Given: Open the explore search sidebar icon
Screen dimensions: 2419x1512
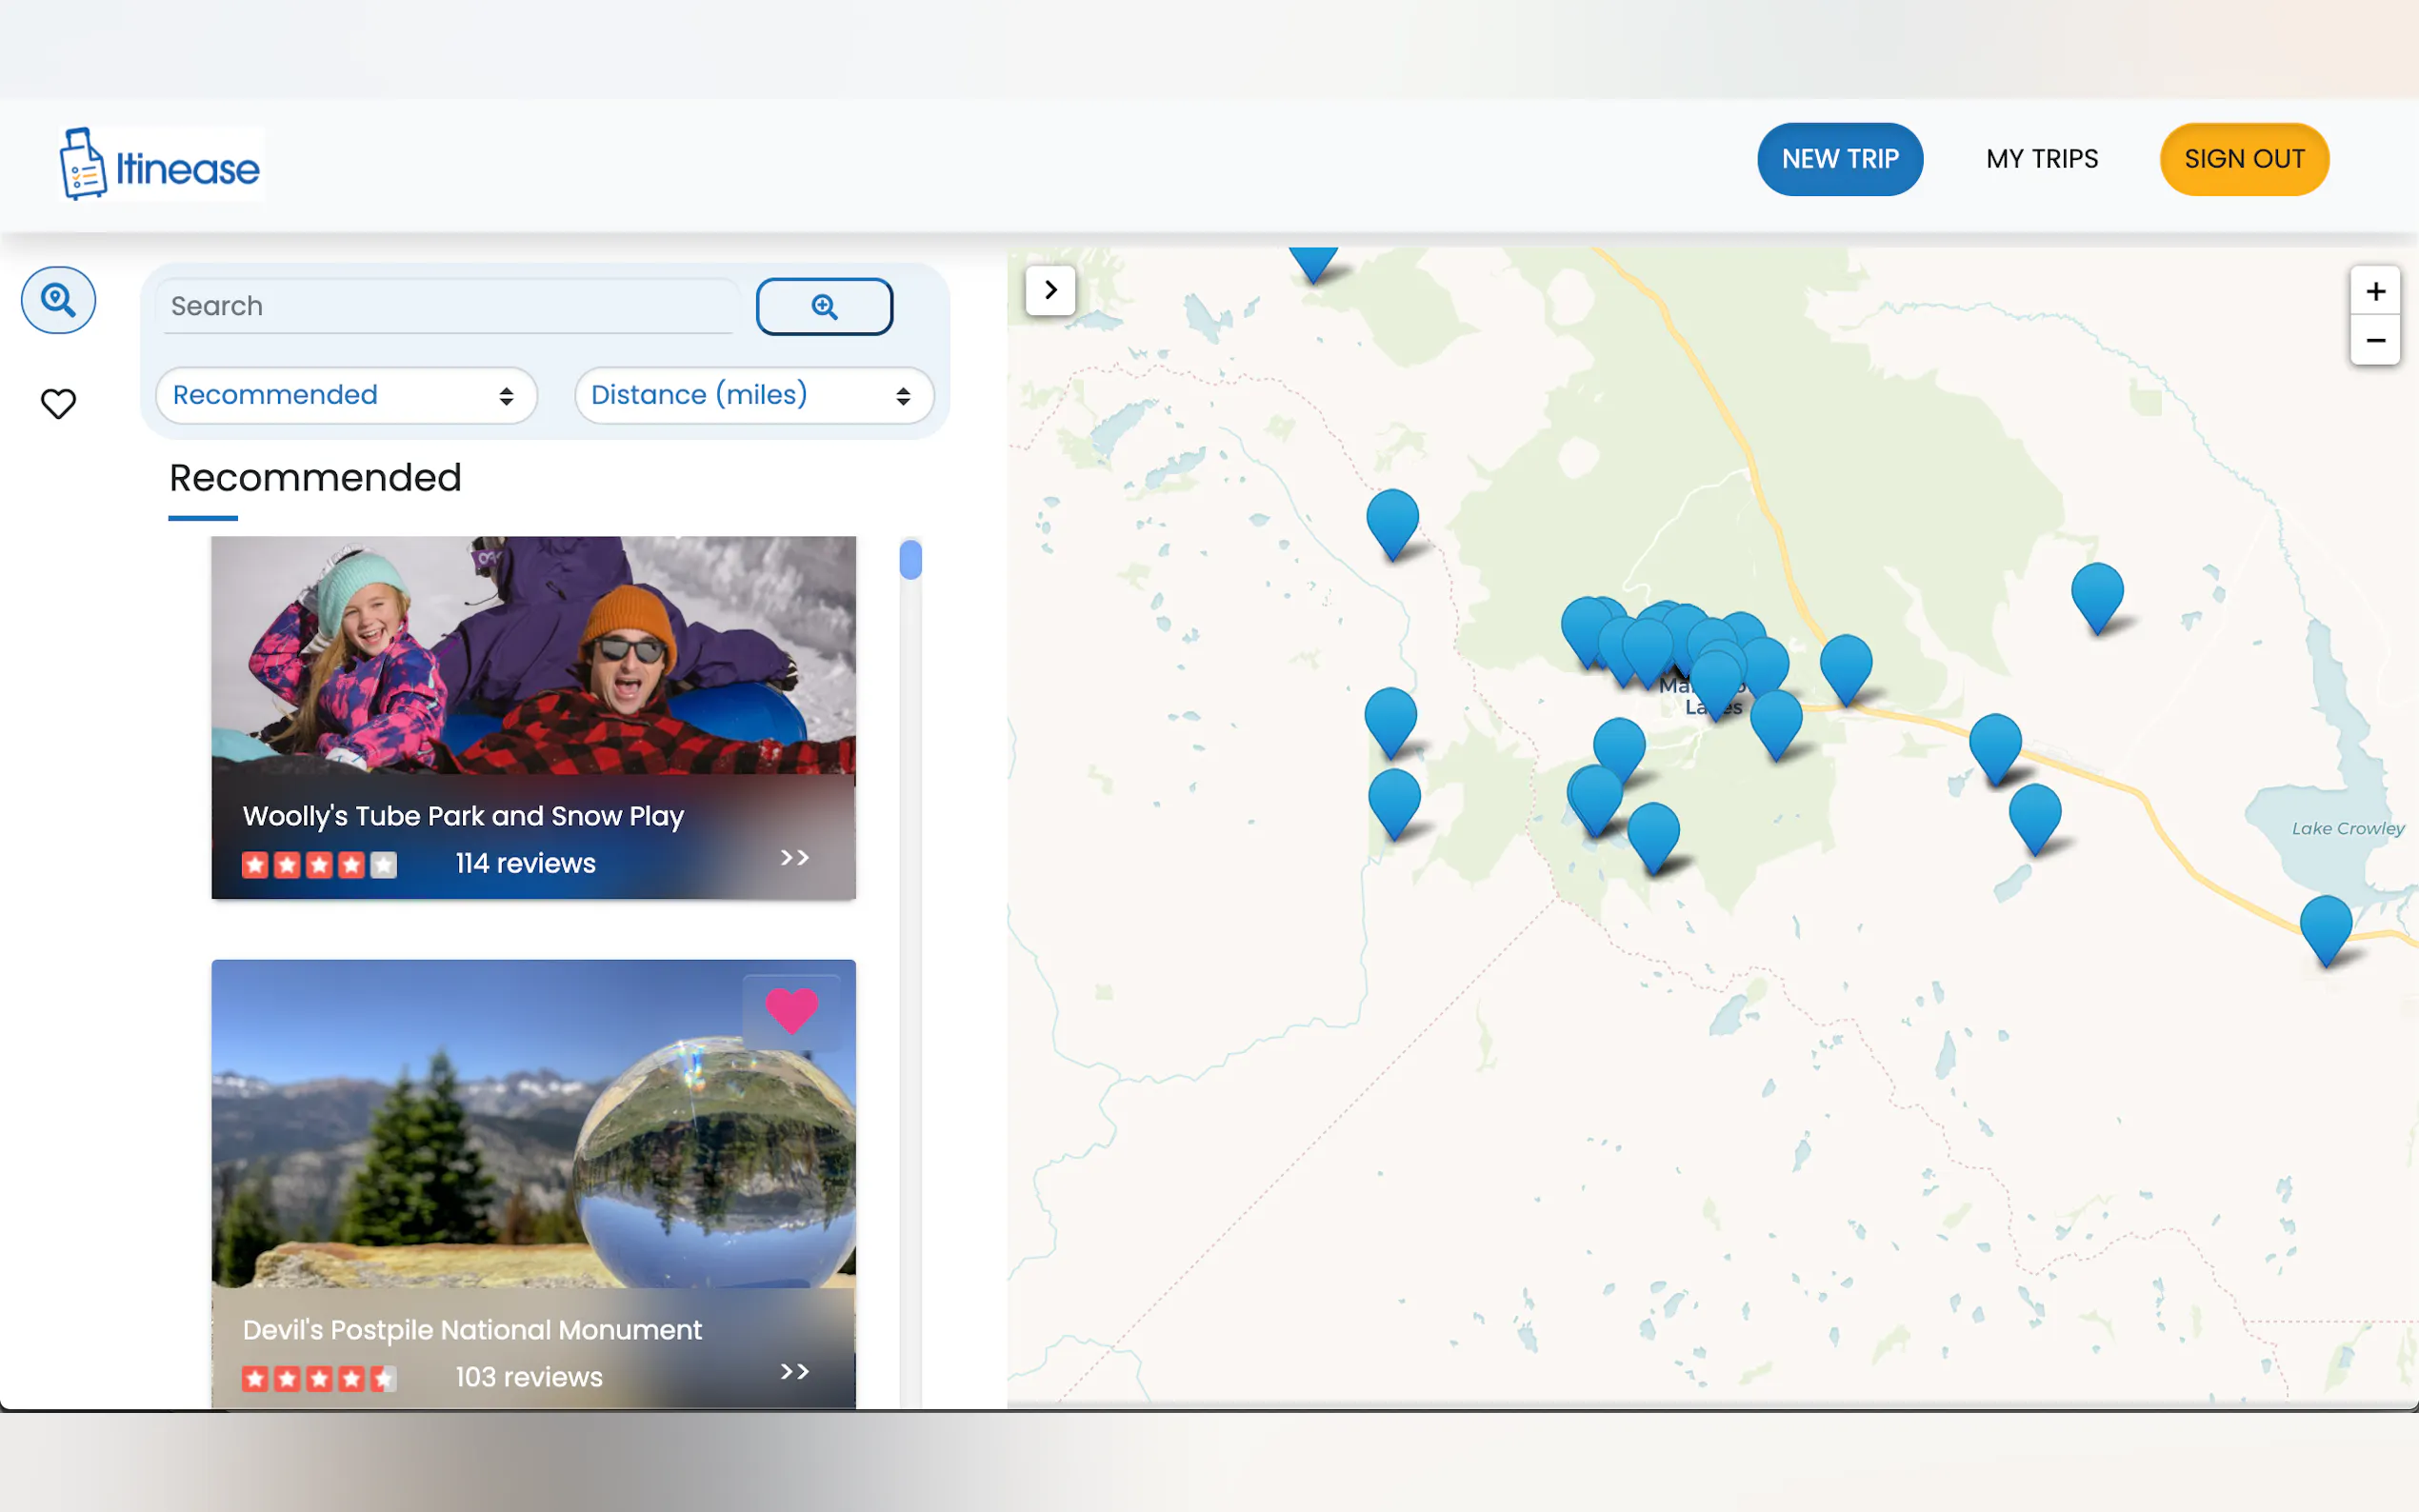Looking at the screenshot, I should [x=58, y=300].
